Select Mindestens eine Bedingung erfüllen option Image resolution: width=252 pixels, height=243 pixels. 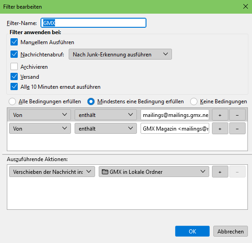(x=91, y=101)
